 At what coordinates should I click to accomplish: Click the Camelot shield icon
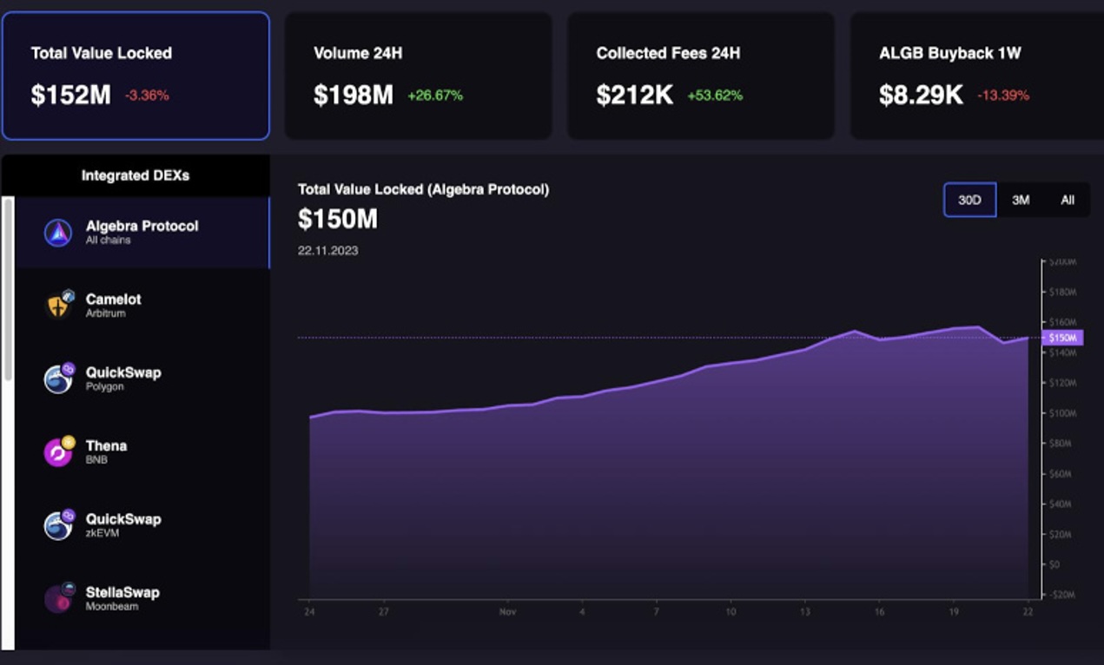(58, 305)
